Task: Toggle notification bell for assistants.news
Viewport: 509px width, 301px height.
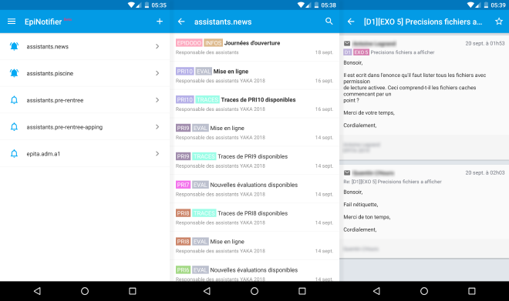Action: pyautogui.click(x=14, y=46)
